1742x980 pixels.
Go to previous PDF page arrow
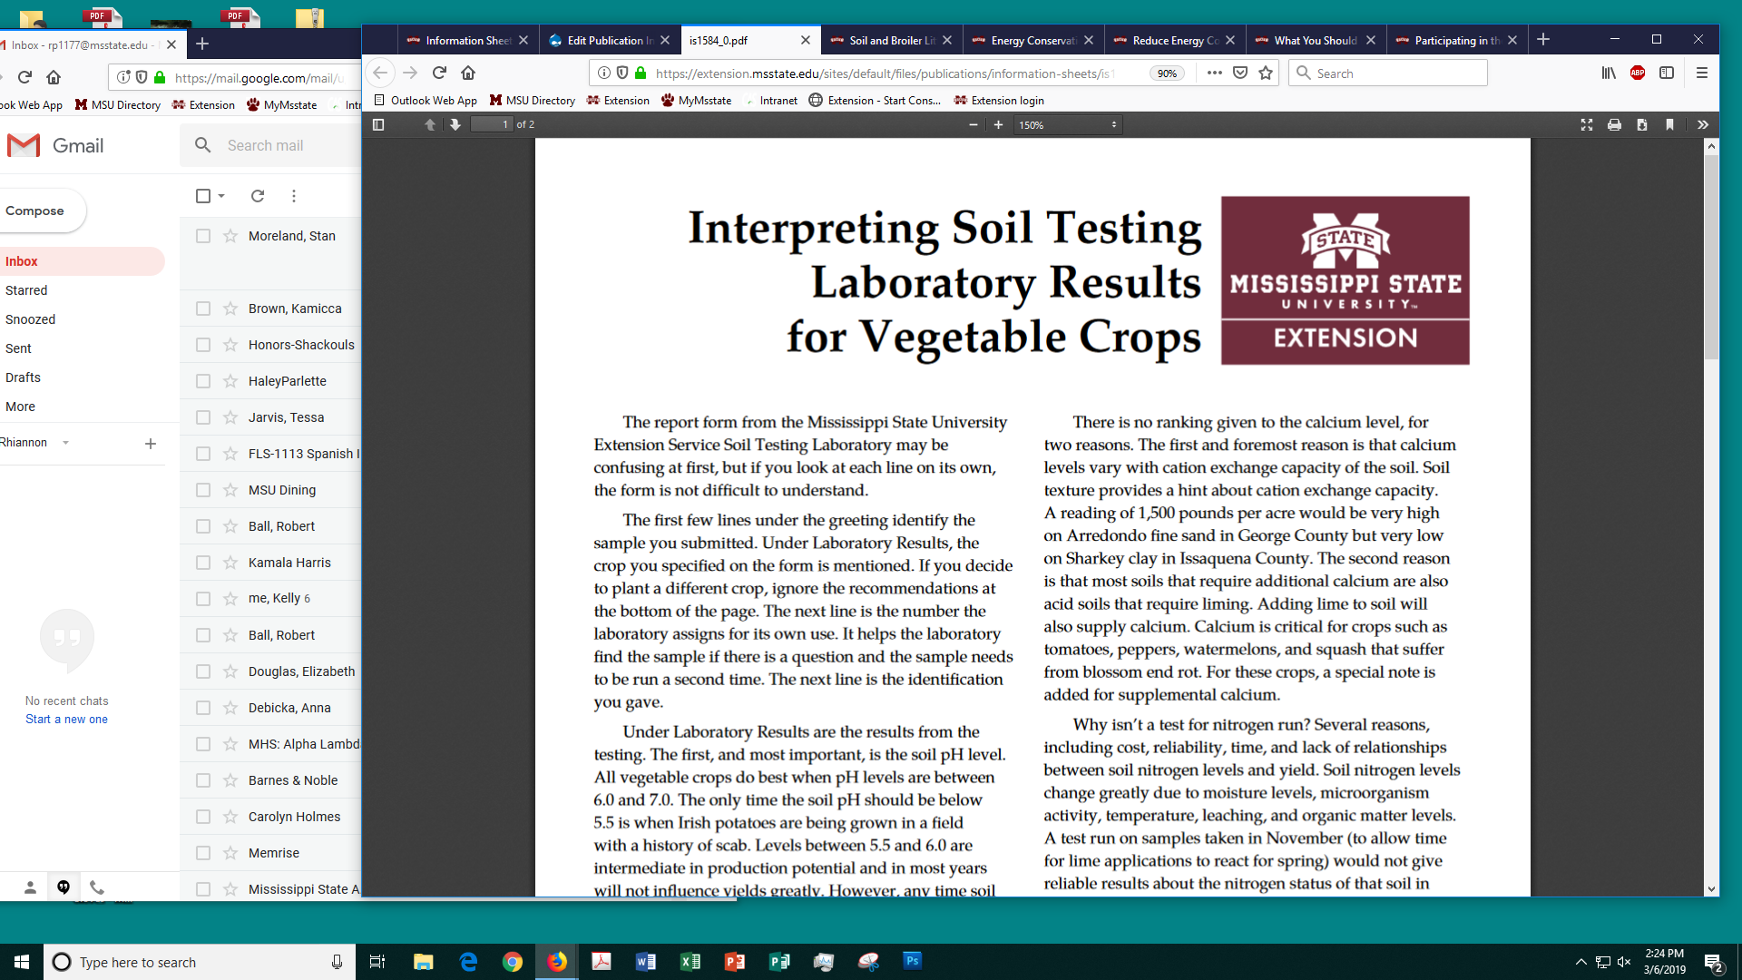pos(430,124)
